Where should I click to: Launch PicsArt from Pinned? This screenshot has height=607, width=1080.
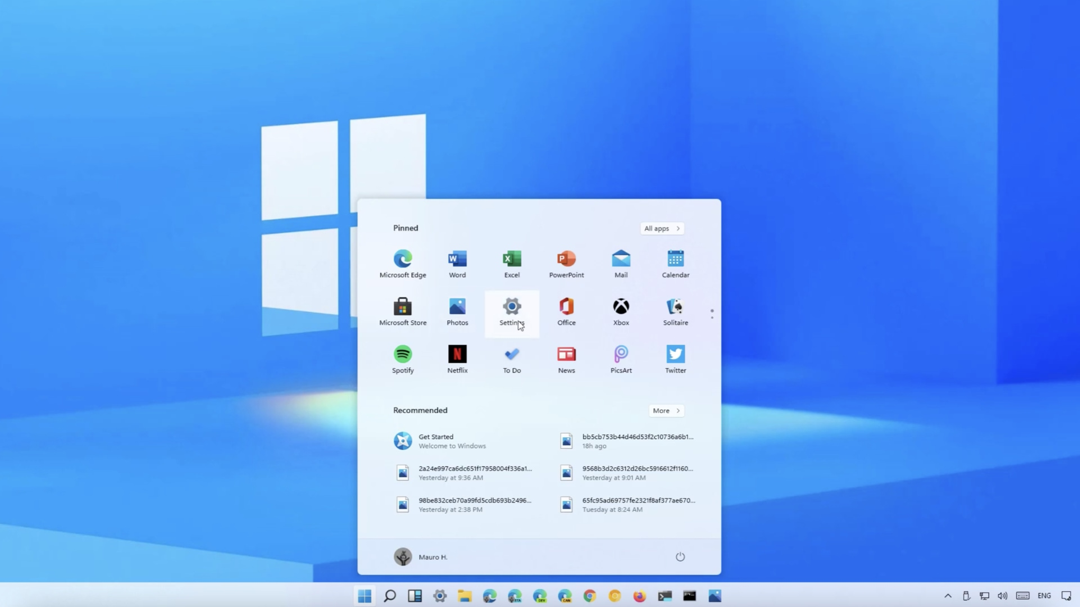click(621, 360)
